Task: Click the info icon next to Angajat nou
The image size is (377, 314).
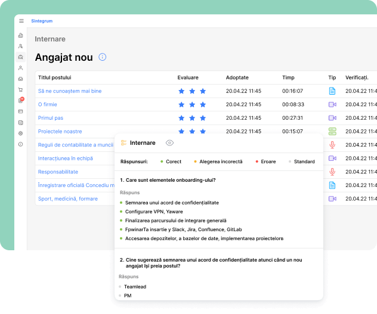Action: tap(102, 57)
